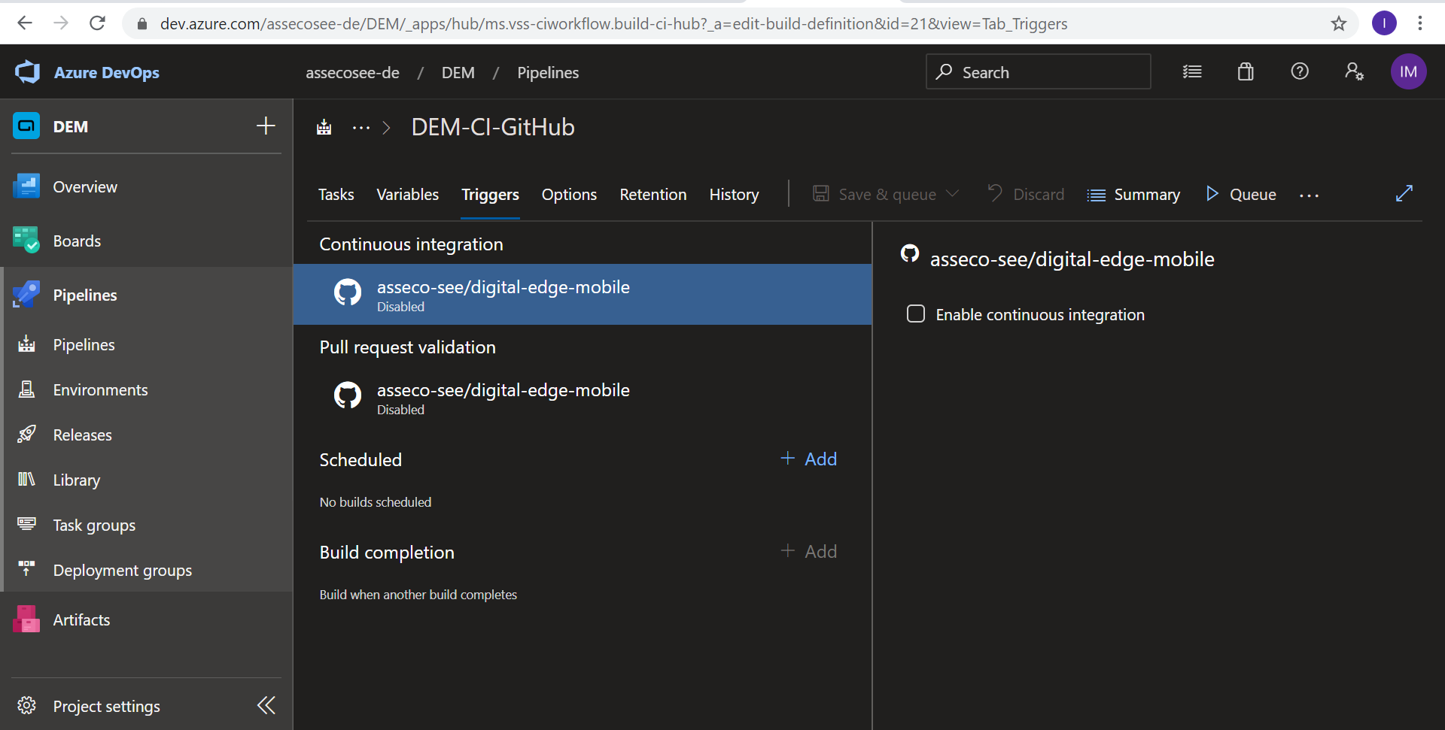Open User settings icon in header
Image resolution: width=1445 pixels, height=730 pixels.
1354,71
